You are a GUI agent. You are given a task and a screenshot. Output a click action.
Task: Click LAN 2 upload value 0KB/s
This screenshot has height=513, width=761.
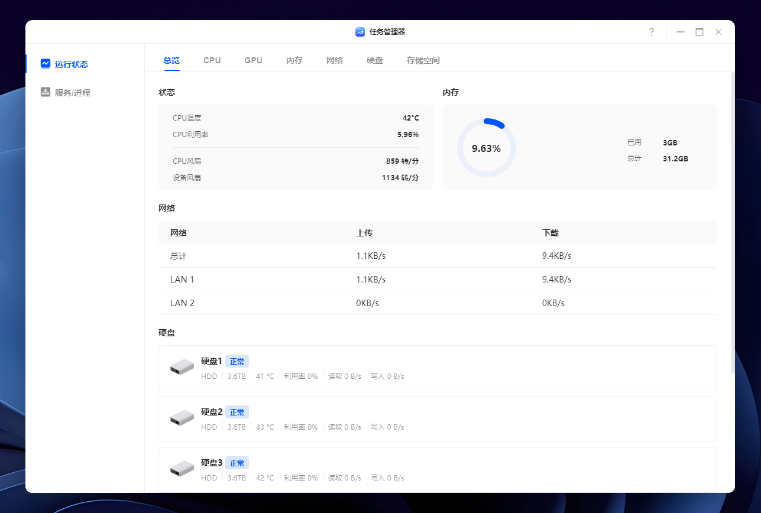[x=367, y=303]
